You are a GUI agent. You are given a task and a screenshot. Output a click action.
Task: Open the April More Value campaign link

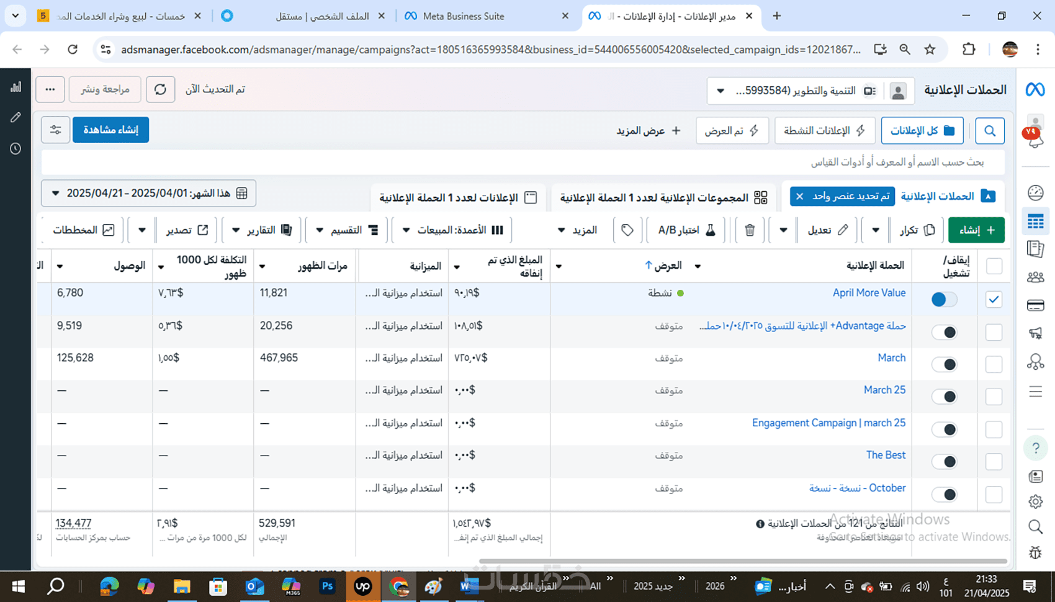tap(869, 293)
